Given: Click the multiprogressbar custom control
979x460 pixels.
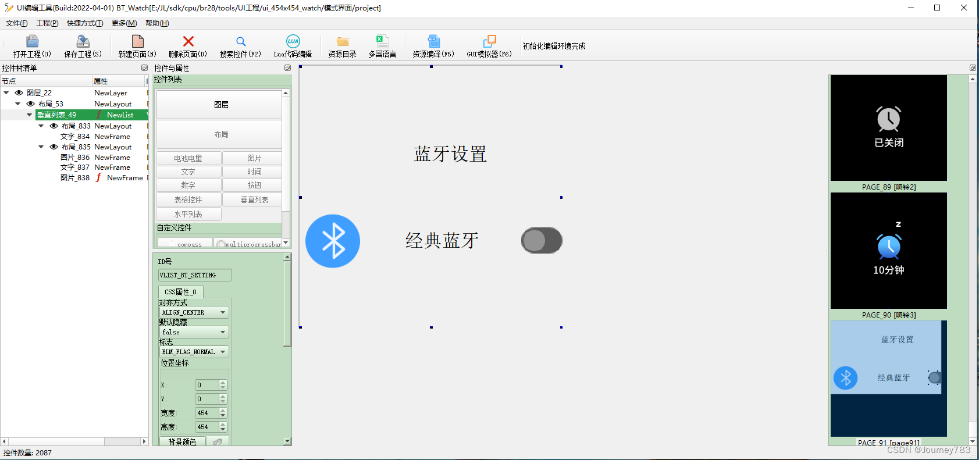Looking at the screenshot, I should pos(248,243).
